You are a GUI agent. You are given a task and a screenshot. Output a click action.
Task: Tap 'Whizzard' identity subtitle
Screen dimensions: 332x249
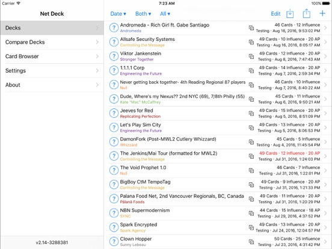129,145
